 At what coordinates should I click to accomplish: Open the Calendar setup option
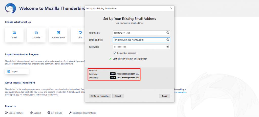pos(36,35)
